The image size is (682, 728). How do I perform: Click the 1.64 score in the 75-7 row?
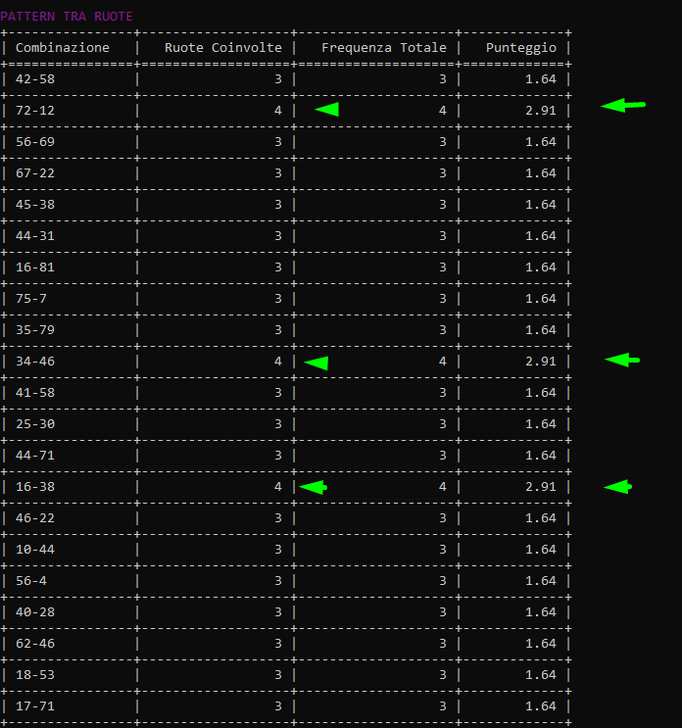click(x=541, y=299)
